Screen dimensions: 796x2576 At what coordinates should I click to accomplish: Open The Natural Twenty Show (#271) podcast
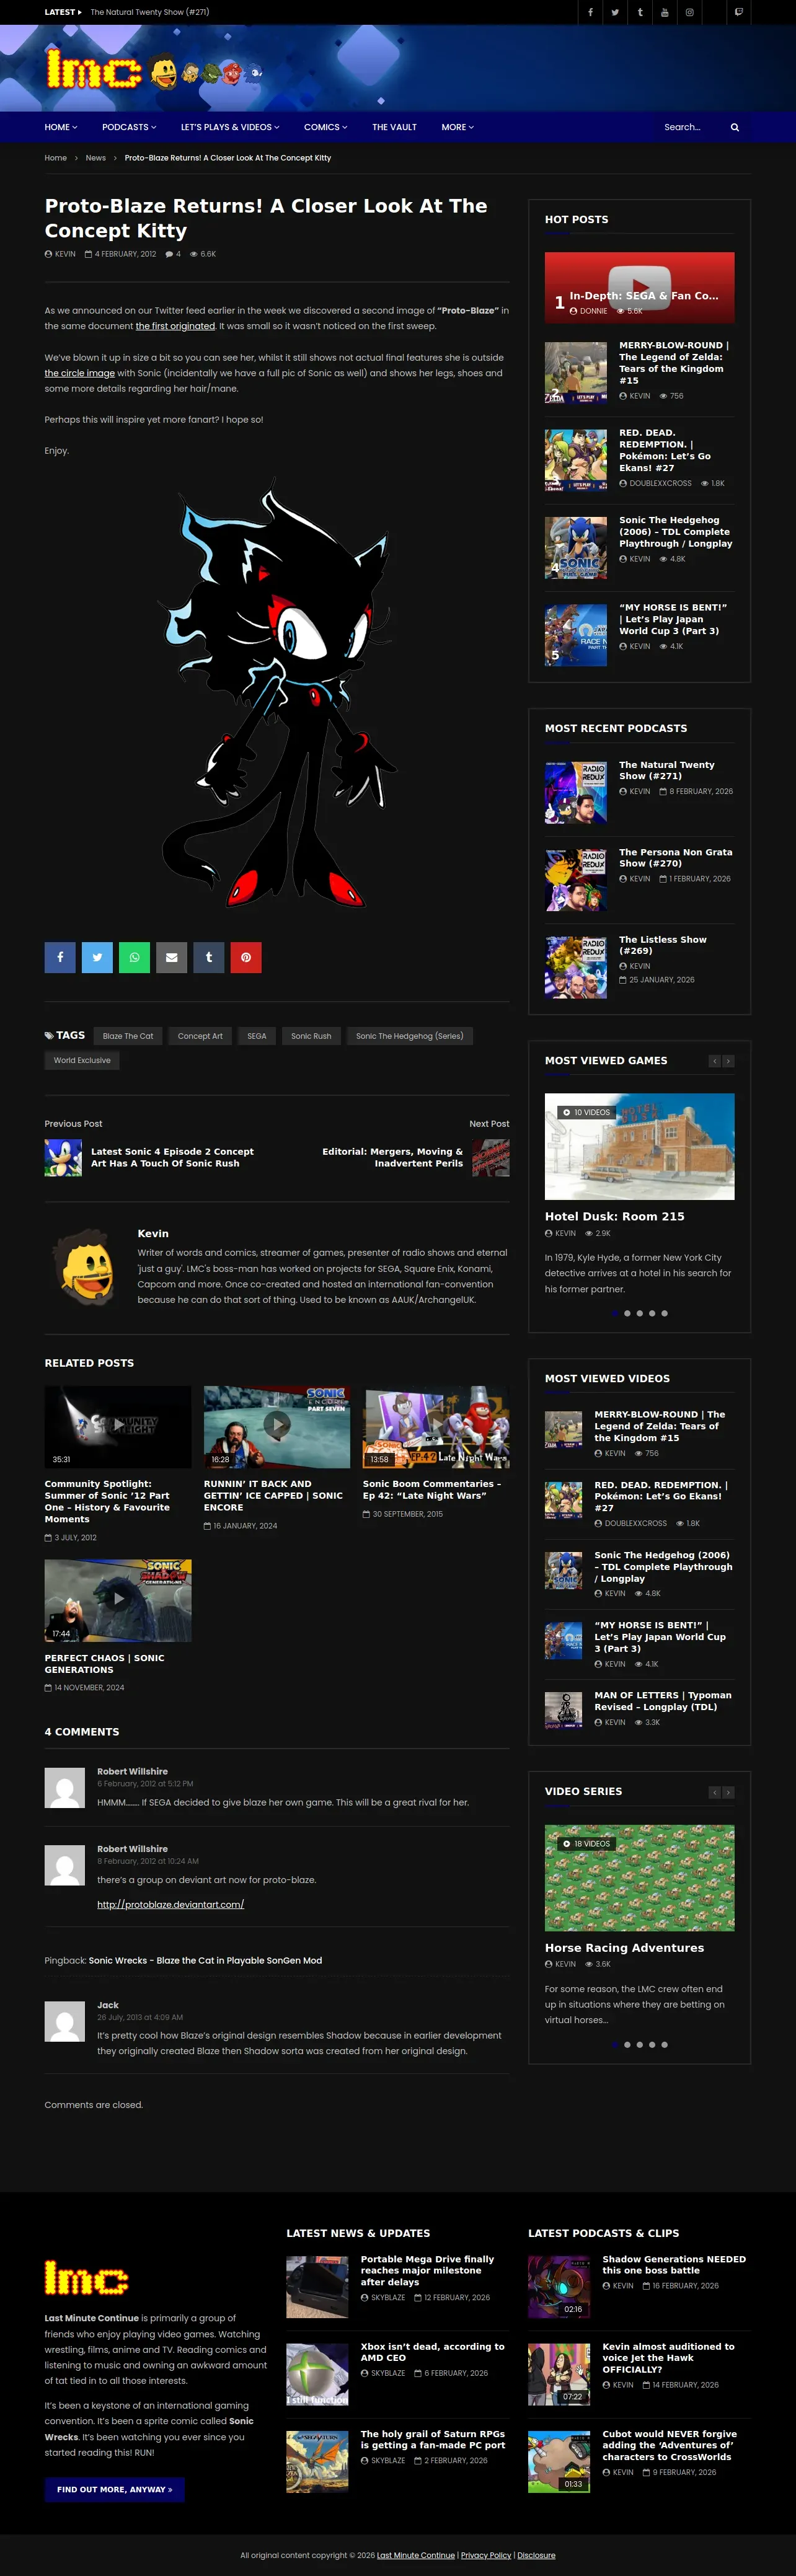coord(666,770)
